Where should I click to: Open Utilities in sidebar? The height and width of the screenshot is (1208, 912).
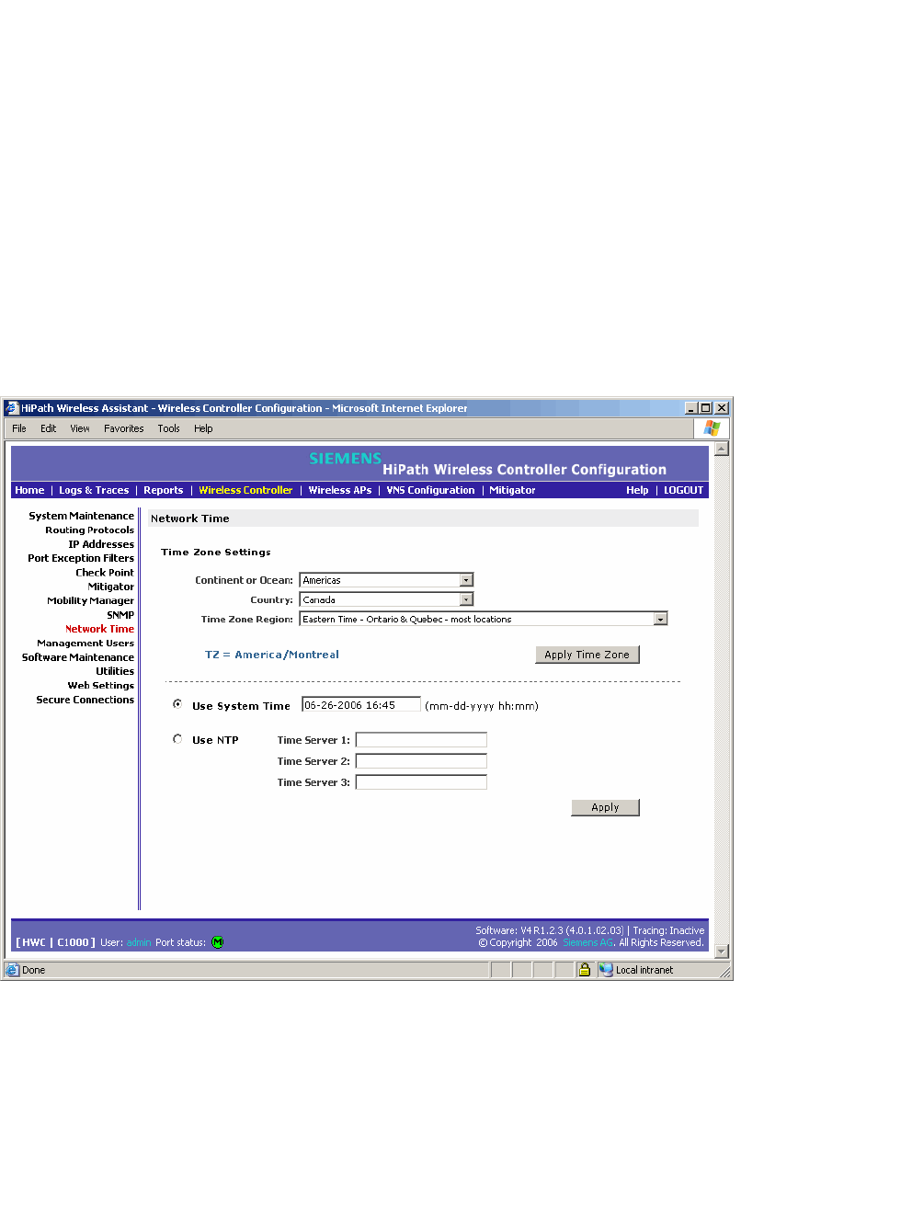115,671
